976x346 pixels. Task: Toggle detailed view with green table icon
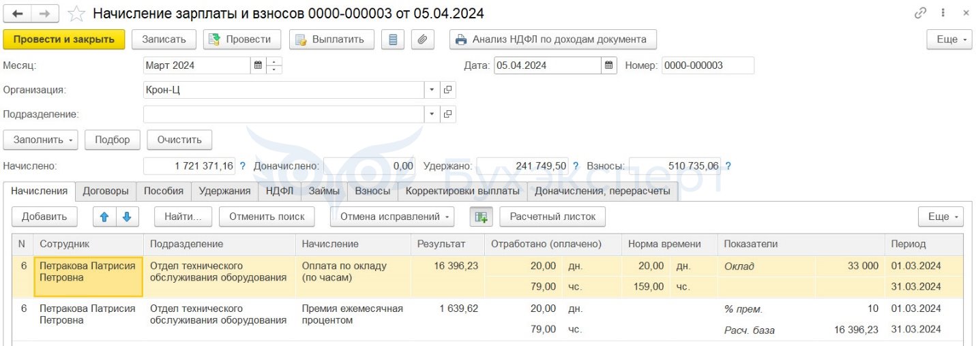482,217
